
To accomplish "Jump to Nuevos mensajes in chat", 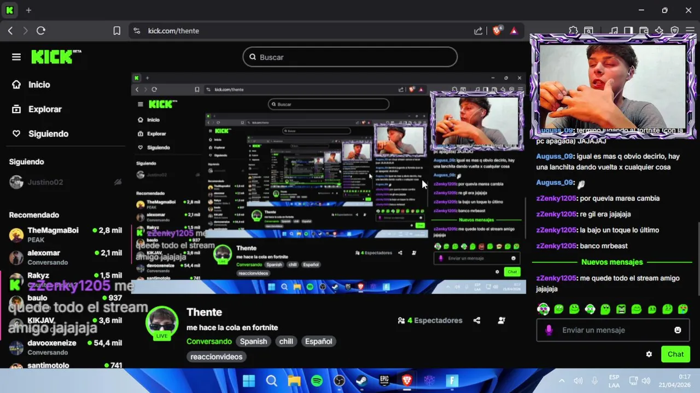I will click(612, 262).
